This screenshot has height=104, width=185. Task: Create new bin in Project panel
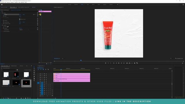pos(26,98)
